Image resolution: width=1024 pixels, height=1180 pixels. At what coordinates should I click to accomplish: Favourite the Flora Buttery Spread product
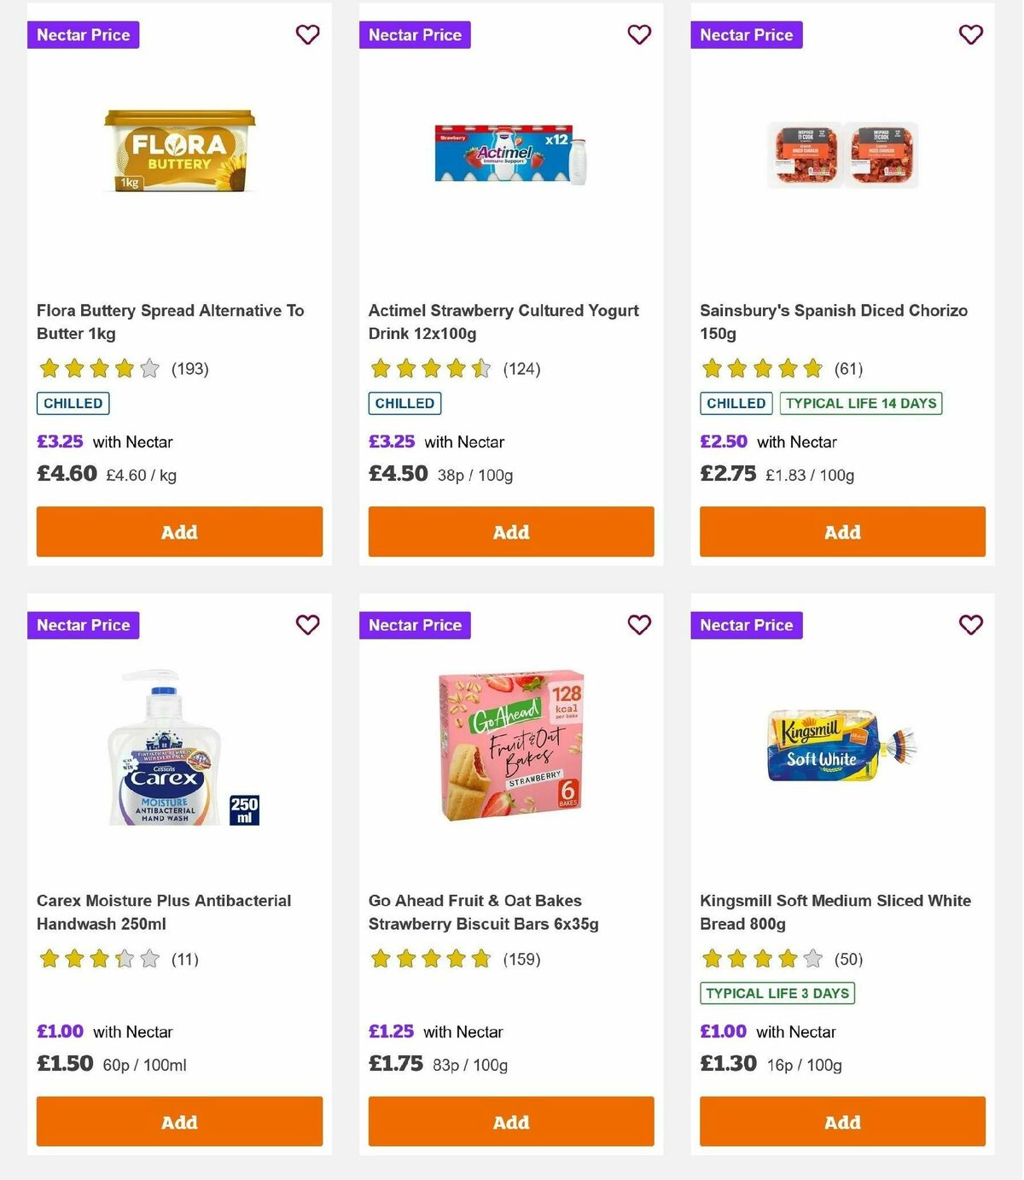point(307,35)
